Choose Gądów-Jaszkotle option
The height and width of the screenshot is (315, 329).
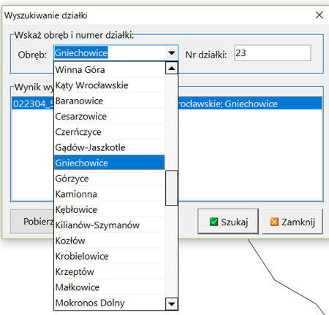pyautogui.click(x=110, y=147)
